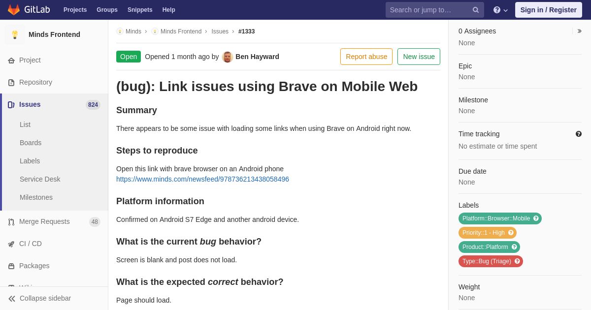Screen dimensions: 591x310
Task: Open the minds.com newsfeed link
Action: (202, 179)
